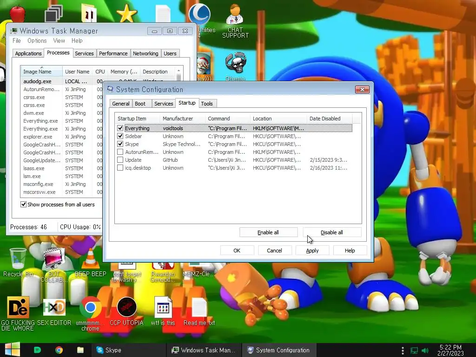Viewport: 476px width, 357px height.
Task: Sort startup list by Manufacturer column
Action: 182,119
